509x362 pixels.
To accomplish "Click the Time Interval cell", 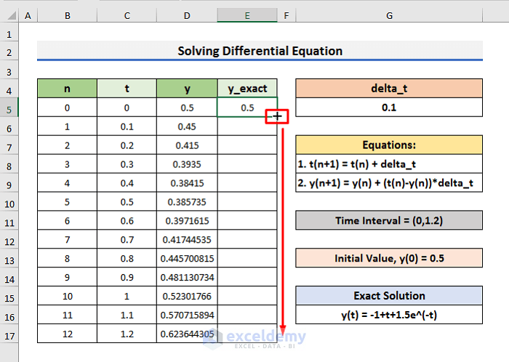I will (389, 220).
